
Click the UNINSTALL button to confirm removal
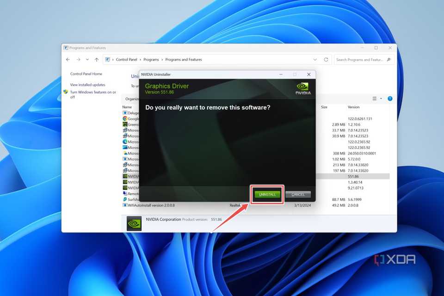pyautogui.click(x=267, y=194)
